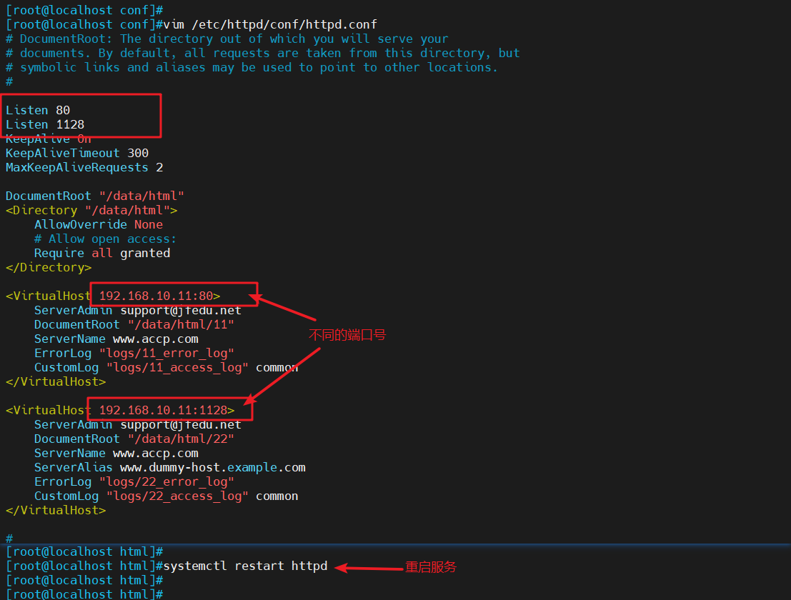
Task: Click the '192.168.10.11:80' VirtualHost address
Action: tap(156, 296)
